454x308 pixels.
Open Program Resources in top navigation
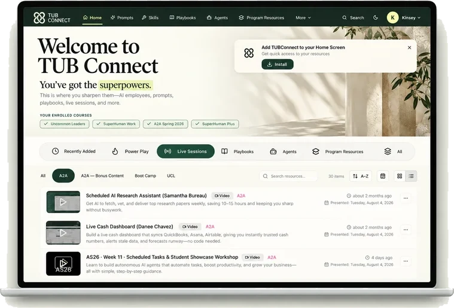261,18
